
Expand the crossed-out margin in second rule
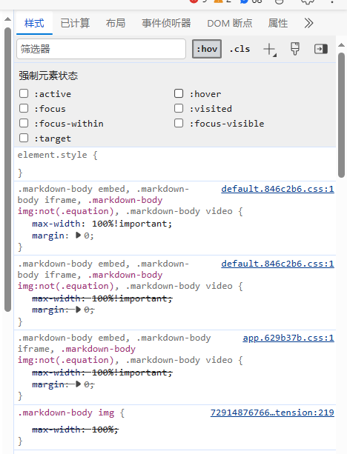[78, 310]
